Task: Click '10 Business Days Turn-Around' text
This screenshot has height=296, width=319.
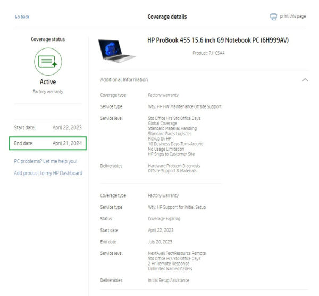Action: 175,144
